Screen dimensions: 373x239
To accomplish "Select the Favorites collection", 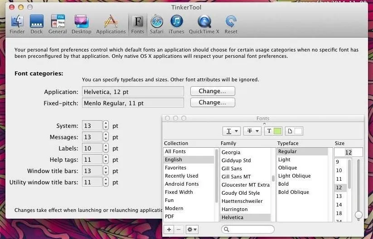I will pyautogui.click(x=189, y=168).
